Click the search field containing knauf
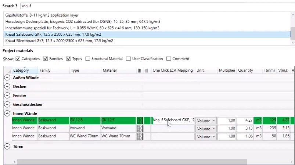The width and height of the screenshot is (295, 165). pyautogui.click(x=154, y=6)
